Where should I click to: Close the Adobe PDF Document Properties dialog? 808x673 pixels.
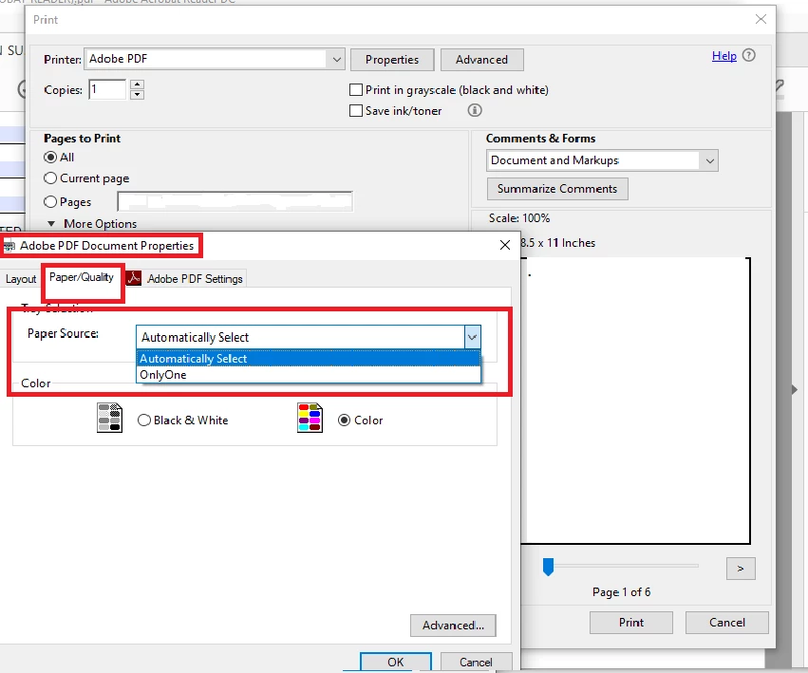[x=505, y=245]
